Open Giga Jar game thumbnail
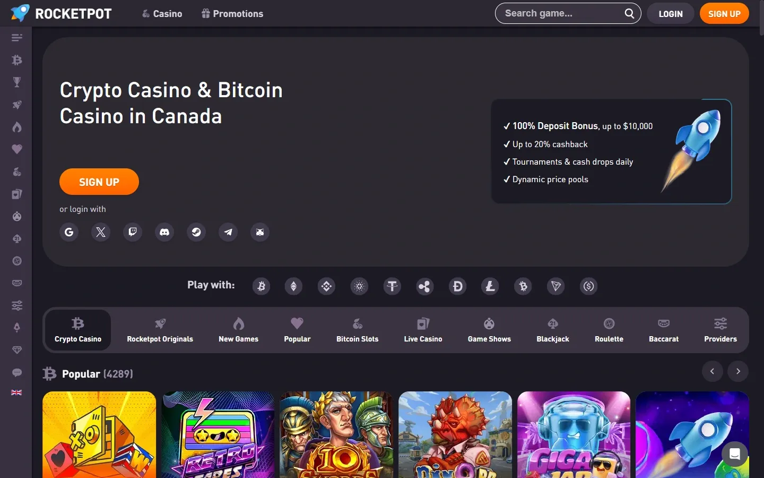 tap(574, 435)
